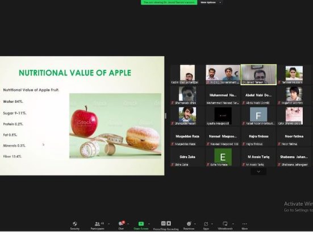Click the 'Sugar 9-11%' line on slide
Screen dimensions: 313x245
click(x=15, y=113)
